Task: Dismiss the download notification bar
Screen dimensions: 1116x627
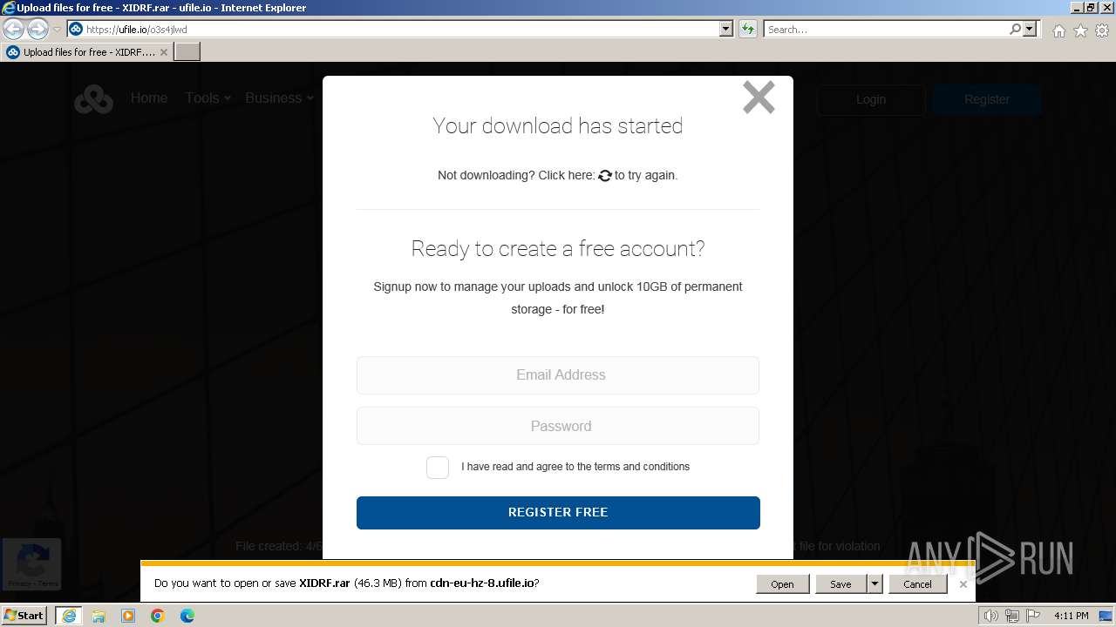Action: 963,584
